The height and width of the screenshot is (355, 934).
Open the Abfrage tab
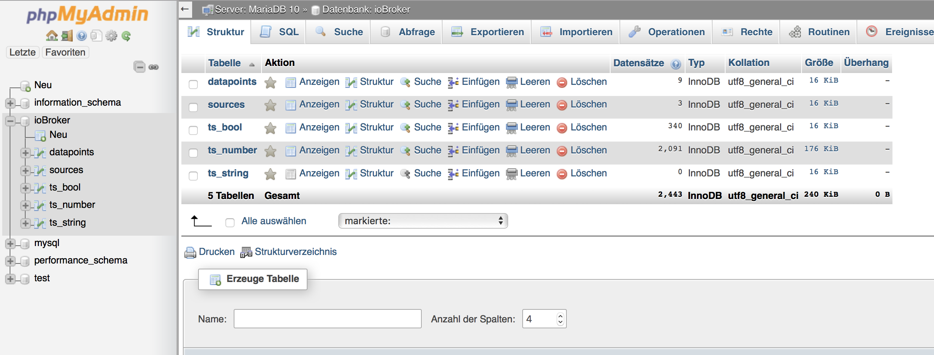click(407, 32)
